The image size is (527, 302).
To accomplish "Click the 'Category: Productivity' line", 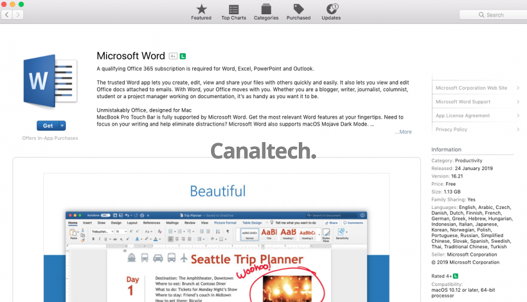I will pos(457,160).
